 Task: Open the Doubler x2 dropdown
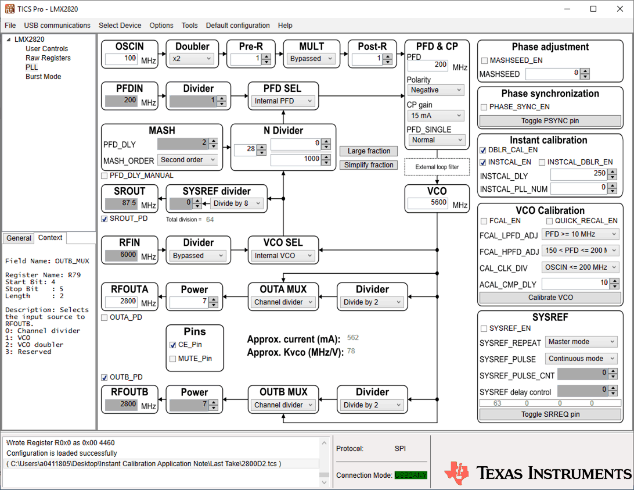192,59
